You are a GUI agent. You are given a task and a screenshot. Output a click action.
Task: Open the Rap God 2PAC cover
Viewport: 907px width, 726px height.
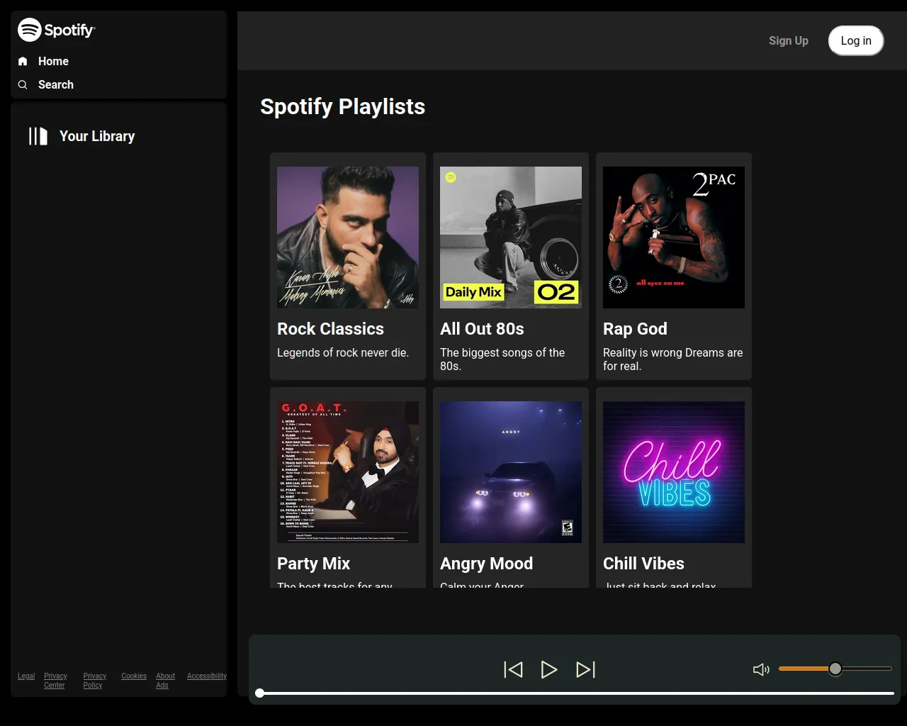[674, 238]
